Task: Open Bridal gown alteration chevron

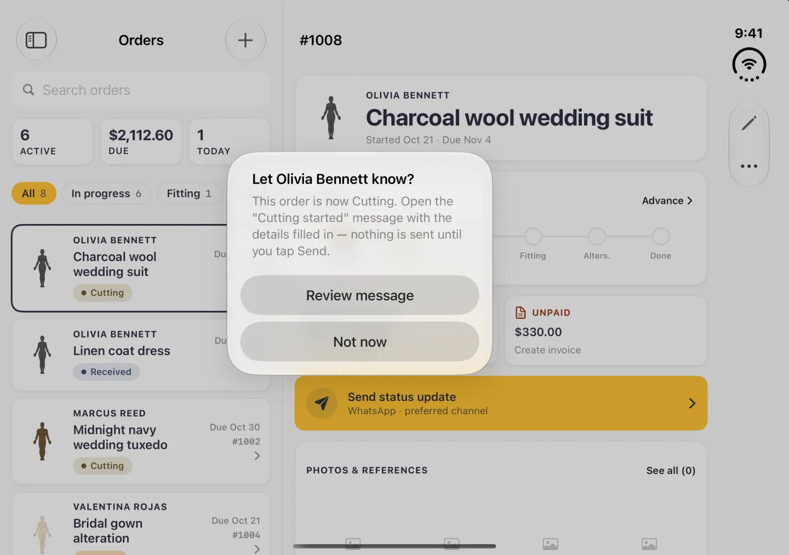Action: [x=257, y=549]
